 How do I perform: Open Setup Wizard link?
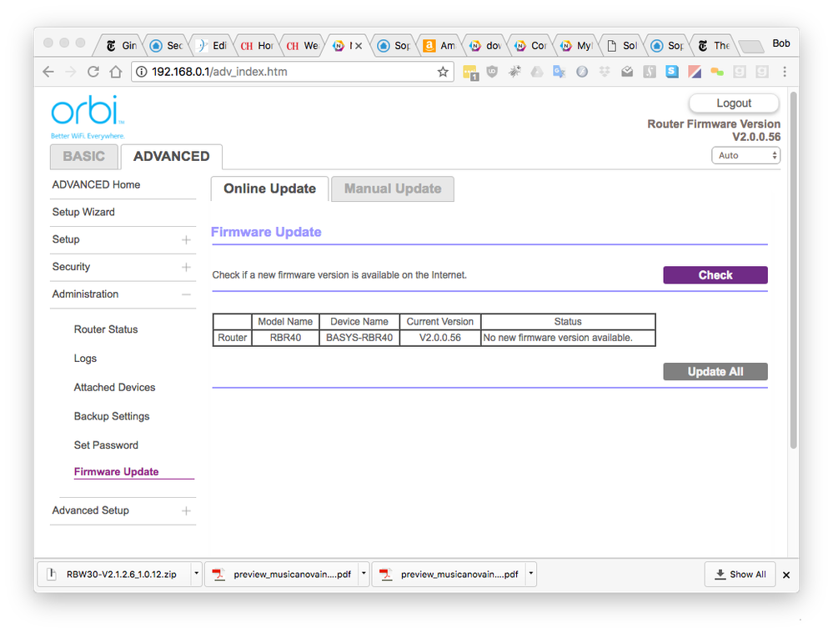83,212
